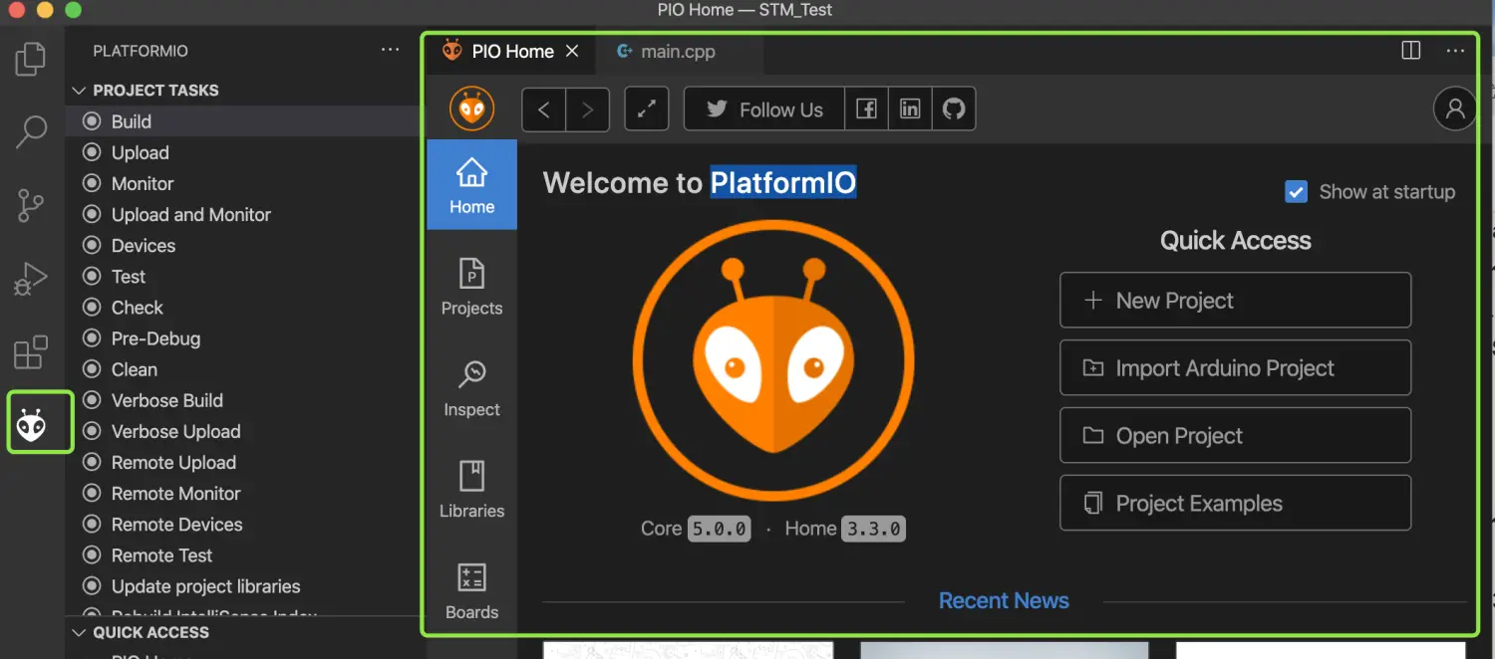Go forward in PIO Home navigation

588,110
